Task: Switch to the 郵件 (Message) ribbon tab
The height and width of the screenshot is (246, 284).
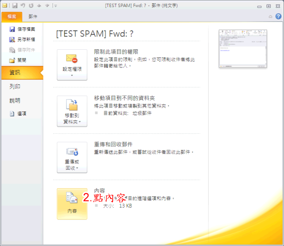Action: pos(33,17)
